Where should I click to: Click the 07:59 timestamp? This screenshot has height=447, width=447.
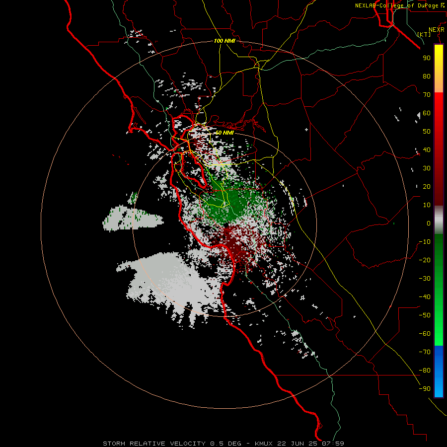(334, 444)
